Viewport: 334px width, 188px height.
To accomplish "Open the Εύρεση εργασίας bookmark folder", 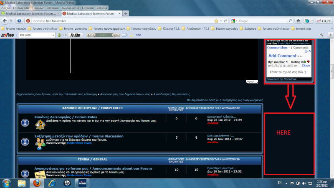I will coord(225,28).
